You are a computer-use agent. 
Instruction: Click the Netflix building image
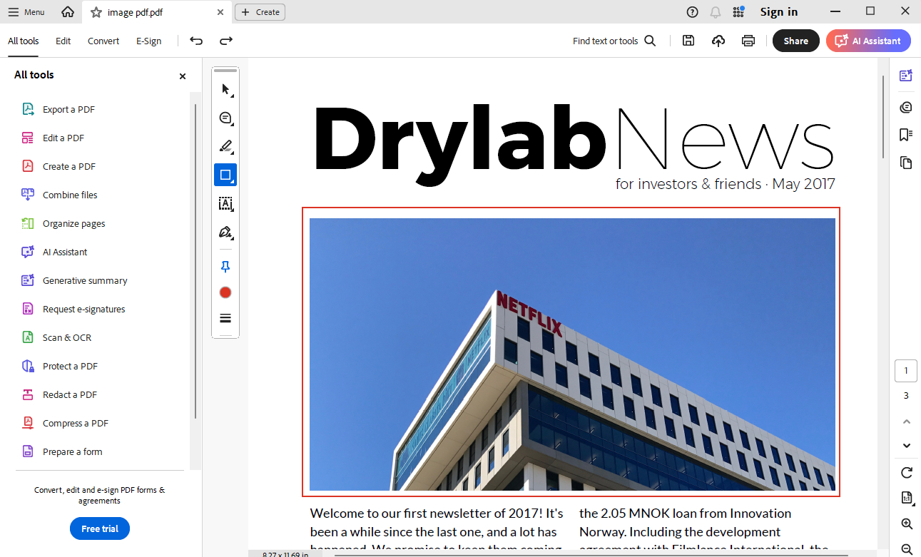[x=572, y=354]
